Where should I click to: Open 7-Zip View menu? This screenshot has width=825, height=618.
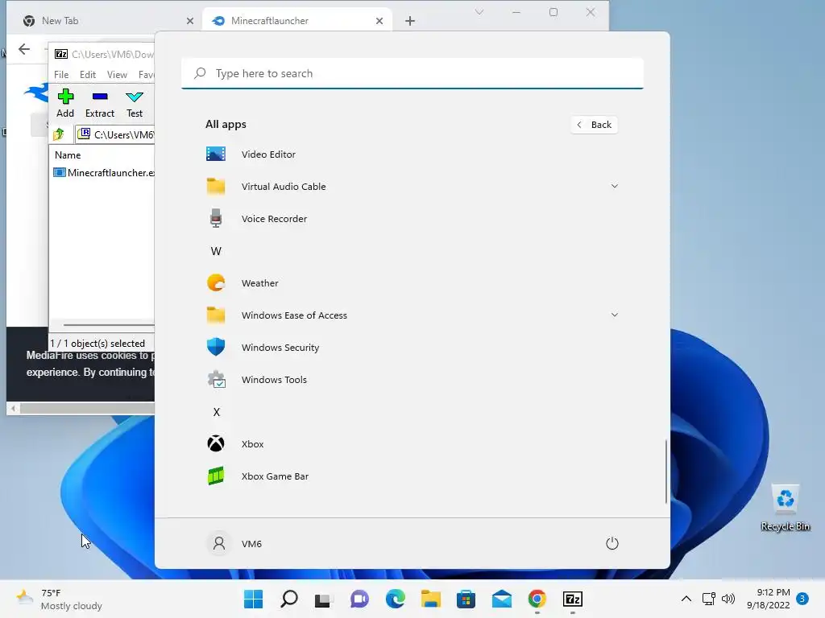117,75
